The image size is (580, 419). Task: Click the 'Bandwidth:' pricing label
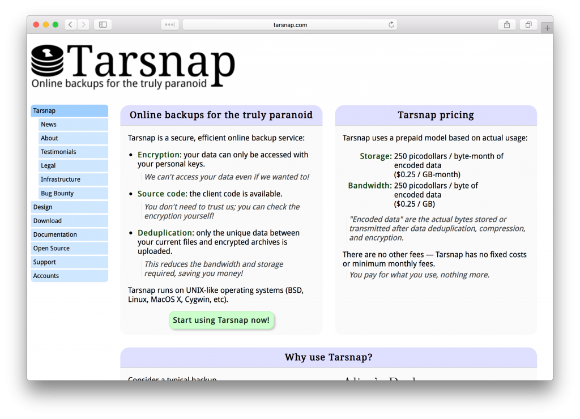click(370, 186)
